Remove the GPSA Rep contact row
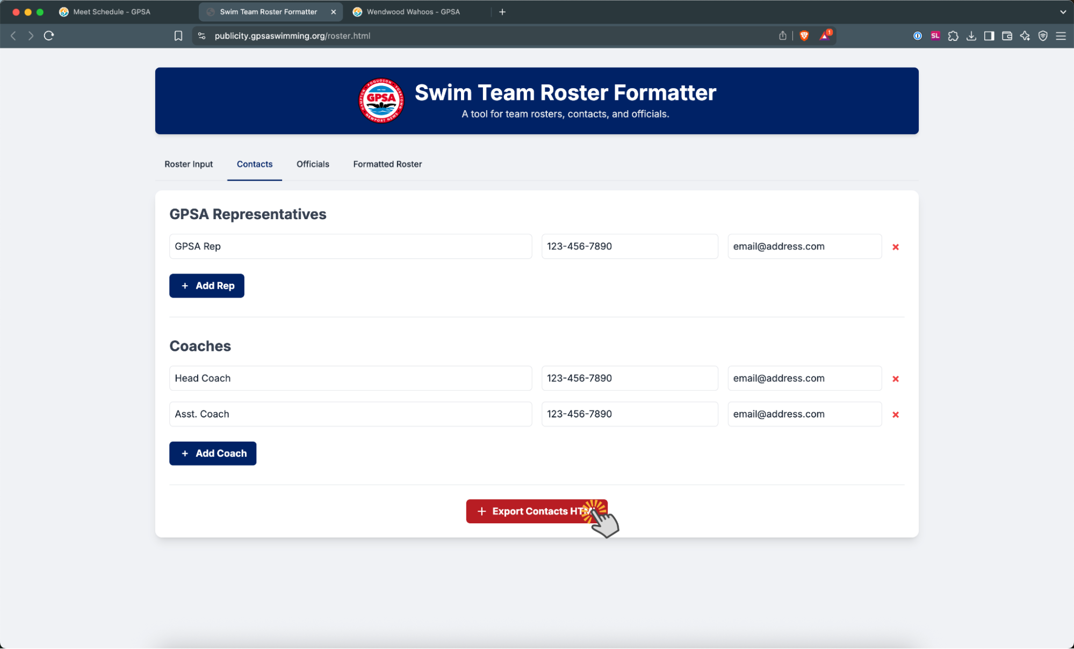 click(x=895, y=247)
